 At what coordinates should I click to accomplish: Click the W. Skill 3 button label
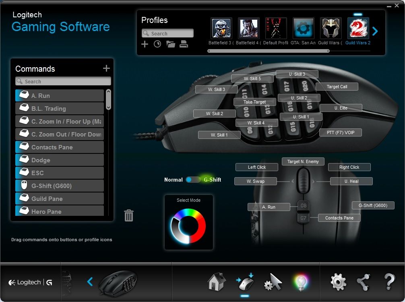coord(217,89)
